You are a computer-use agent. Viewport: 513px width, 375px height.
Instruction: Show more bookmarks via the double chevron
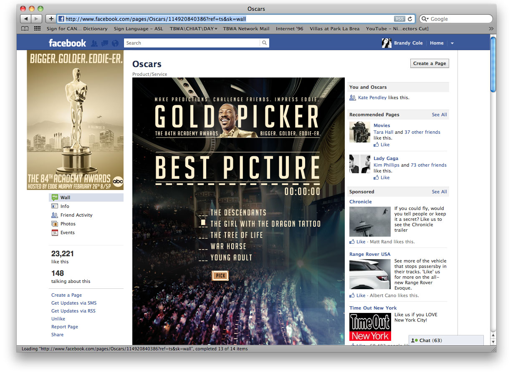491,29
